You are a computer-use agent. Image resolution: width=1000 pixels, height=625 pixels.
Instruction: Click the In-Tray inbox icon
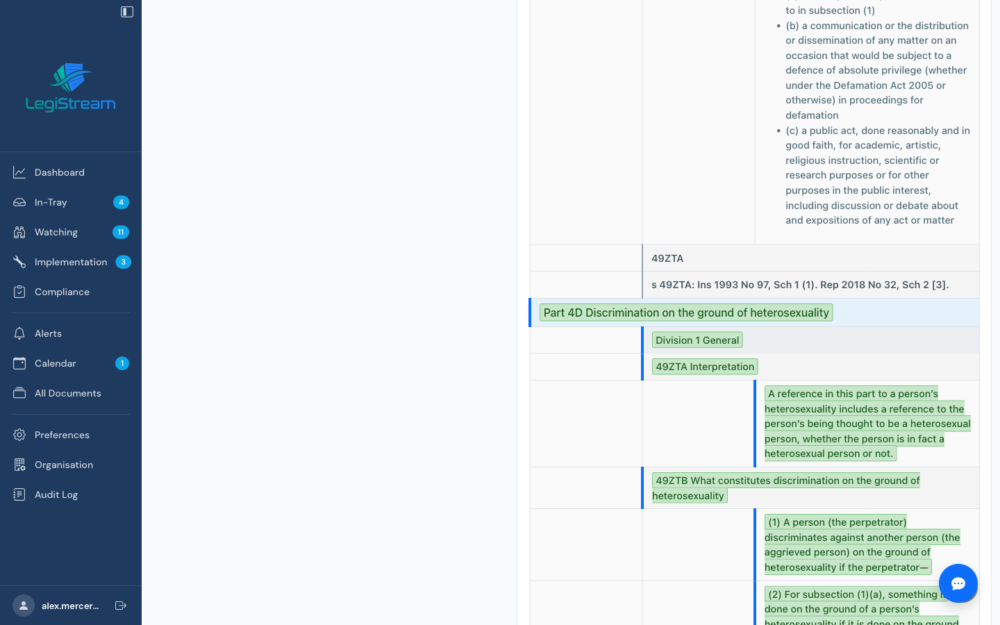pos(18,202)
